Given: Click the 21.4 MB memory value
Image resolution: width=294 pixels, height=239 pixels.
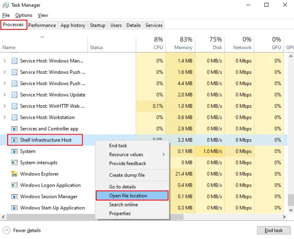Looking at the screenshot, I should pyautogui.click(x=184, y=174).
